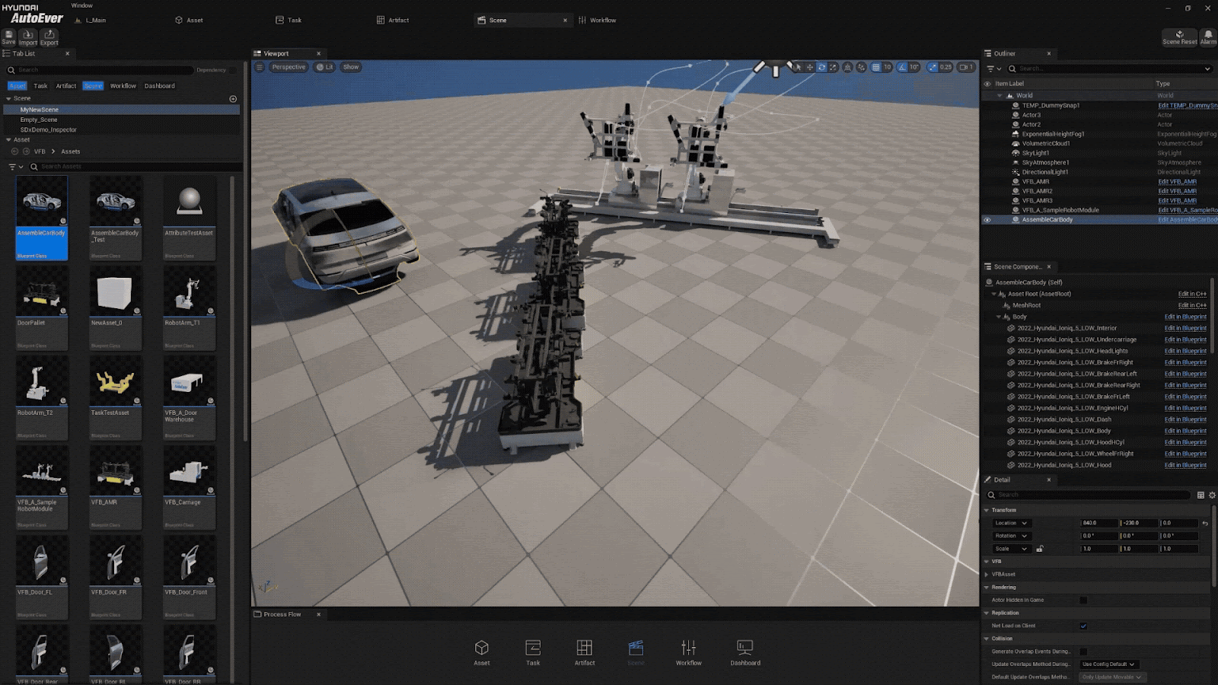Toggle the Dependency switch in Tab List

233,70
